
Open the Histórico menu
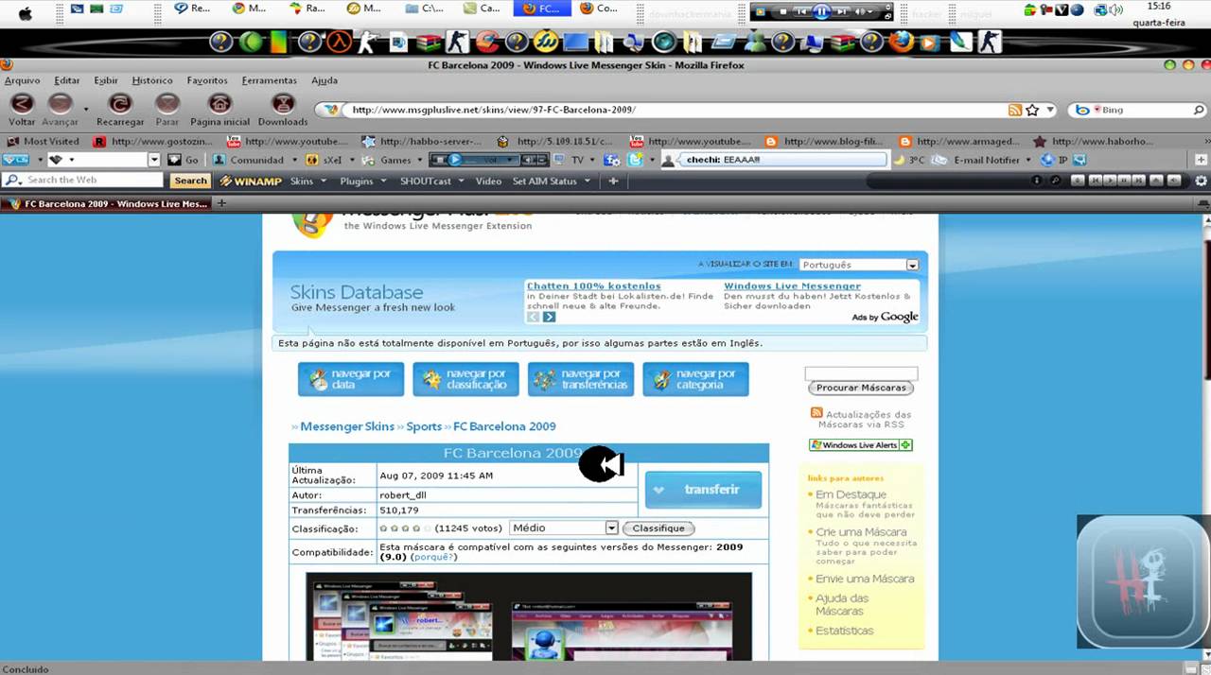tap(152, 80)
